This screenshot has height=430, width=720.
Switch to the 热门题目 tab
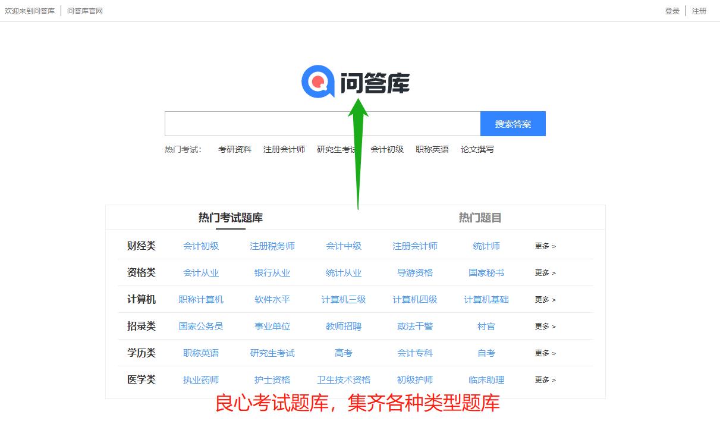point(480,217)
